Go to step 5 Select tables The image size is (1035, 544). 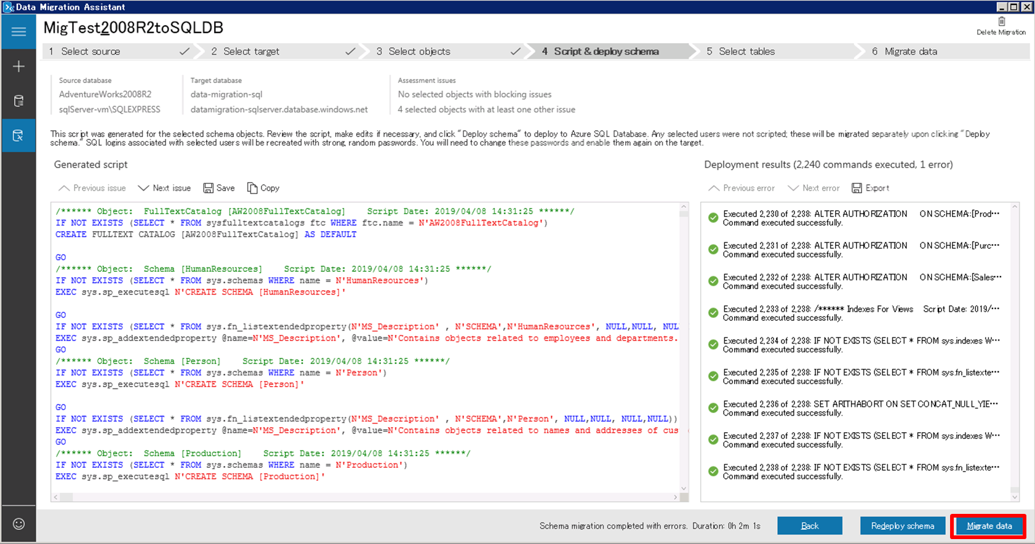click(x=778, y=52)
